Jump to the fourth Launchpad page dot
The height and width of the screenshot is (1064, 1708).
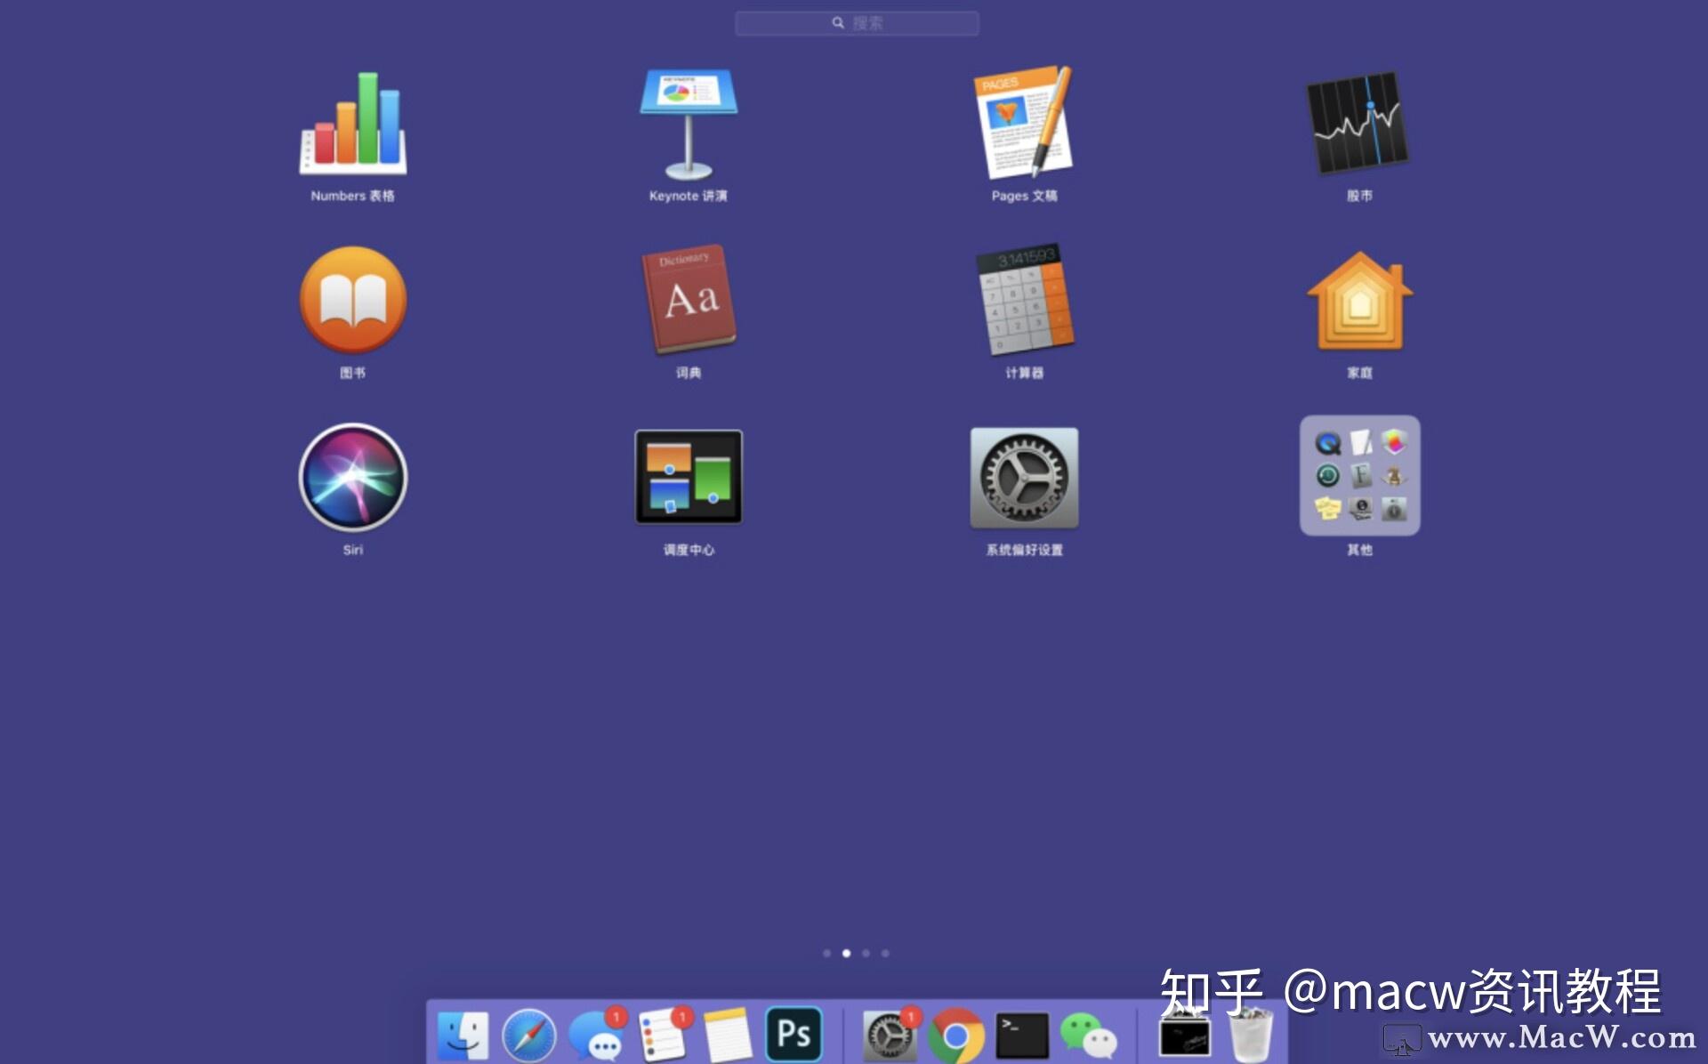click(x=885, y=953)
